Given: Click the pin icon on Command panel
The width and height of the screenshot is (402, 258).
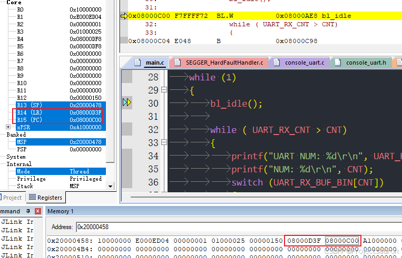Looking at the screenshot, I should [28, 211].
